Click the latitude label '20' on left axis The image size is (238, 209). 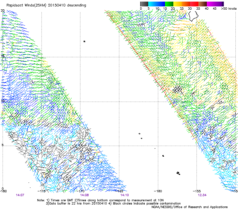pos(3,11)
